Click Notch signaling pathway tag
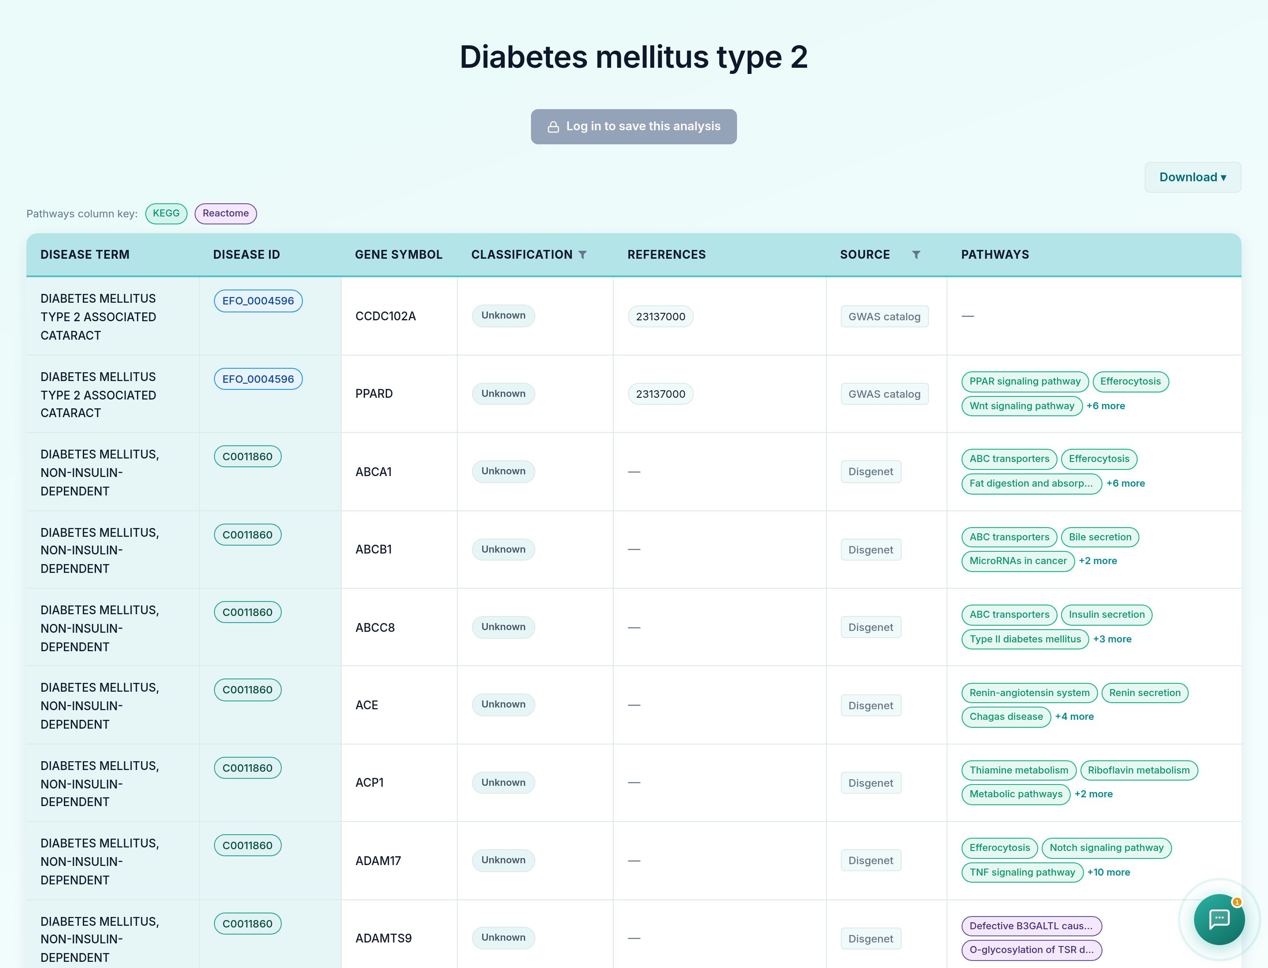This screenshot has height=968, width=1268. click(1106, 847)
